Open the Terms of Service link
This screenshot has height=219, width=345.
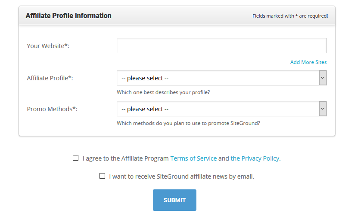click(193, 158)
